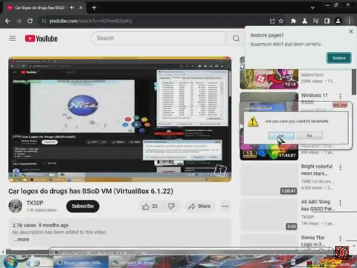Open options for Guess The Logo video
The height and width of the screenshot is (268, 357).
tap(340, 238)
